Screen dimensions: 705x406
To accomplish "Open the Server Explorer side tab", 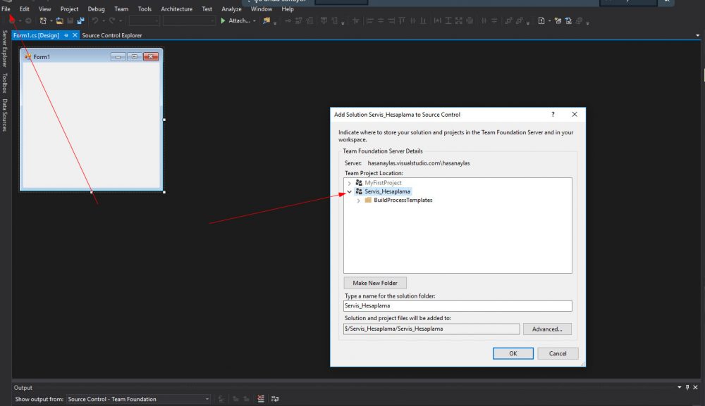I will click(x=5, y=49).
